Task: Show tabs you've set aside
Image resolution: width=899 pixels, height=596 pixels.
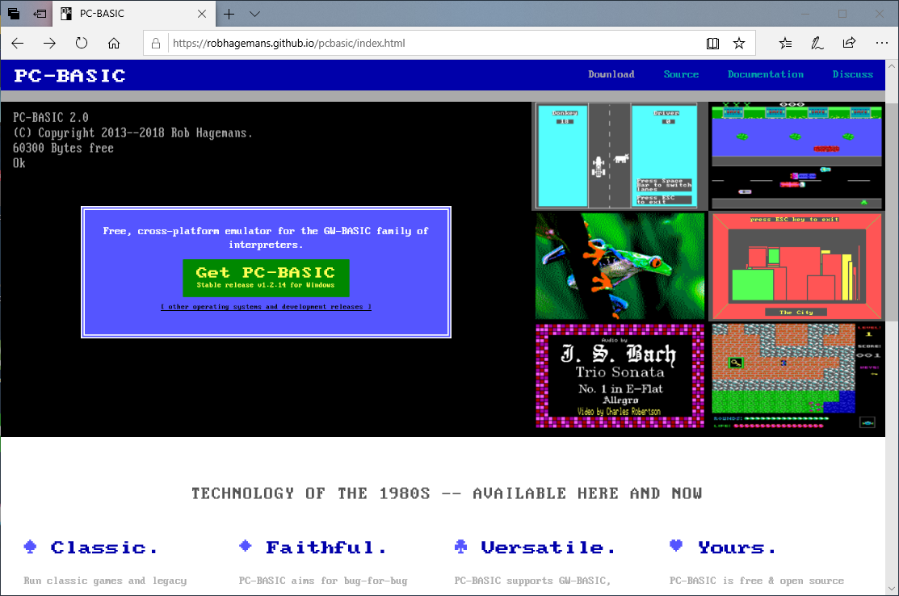Action: click(x=14, y=13)
